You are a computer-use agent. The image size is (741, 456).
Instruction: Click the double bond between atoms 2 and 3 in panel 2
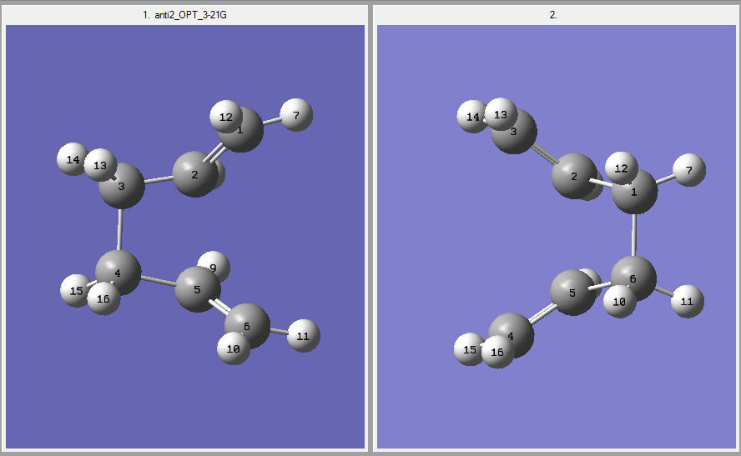[x=543, y=154]
